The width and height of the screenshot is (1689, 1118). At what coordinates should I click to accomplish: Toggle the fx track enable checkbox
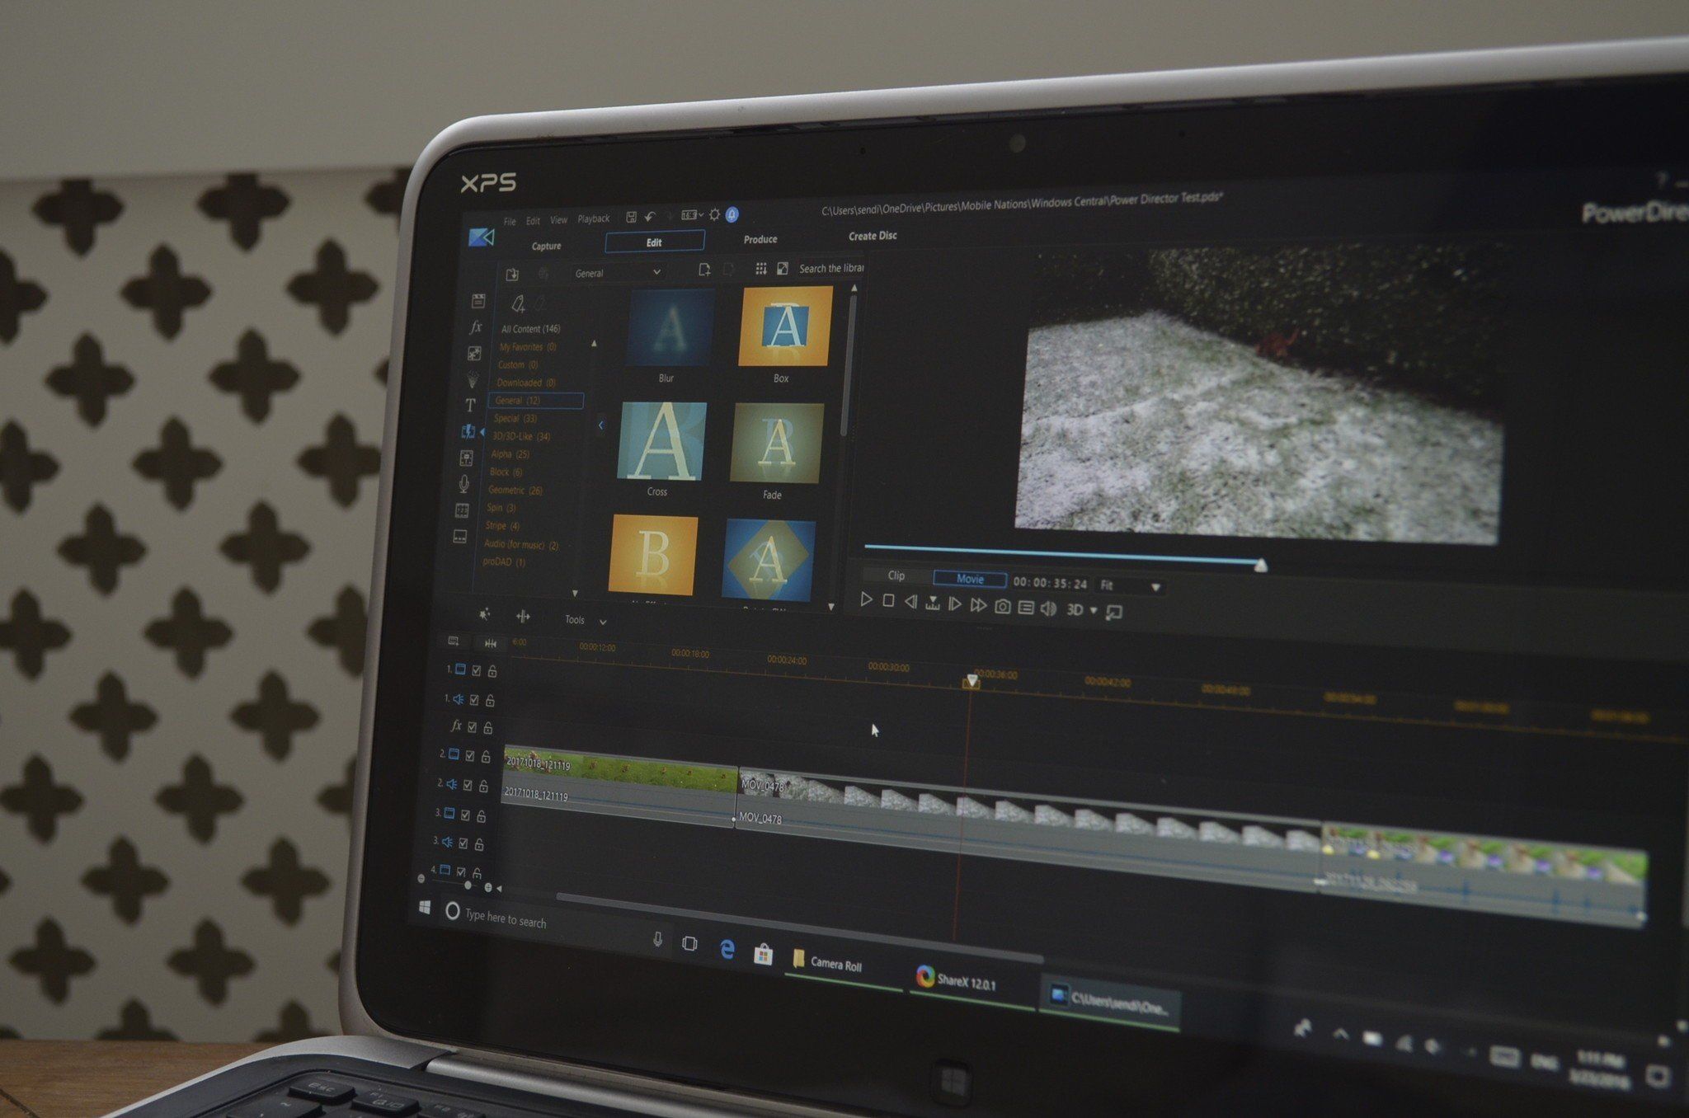(473, 727)
